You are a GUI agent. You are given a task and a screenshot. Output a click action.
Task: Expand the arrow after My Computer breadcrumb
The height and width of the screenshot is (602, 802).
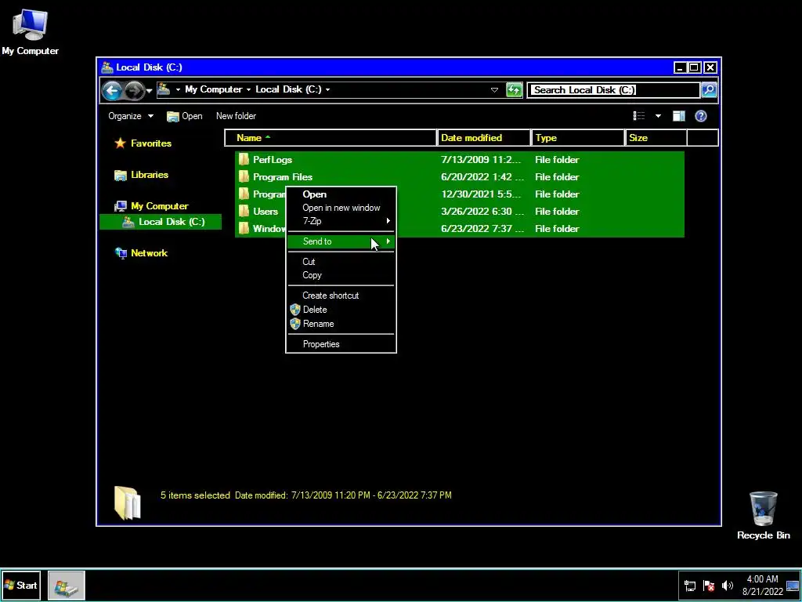[248, 89]
